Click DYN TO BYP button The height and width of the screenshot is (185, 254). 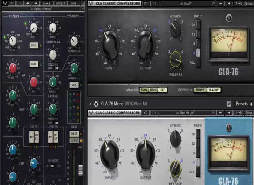click(x=50, y=137)
